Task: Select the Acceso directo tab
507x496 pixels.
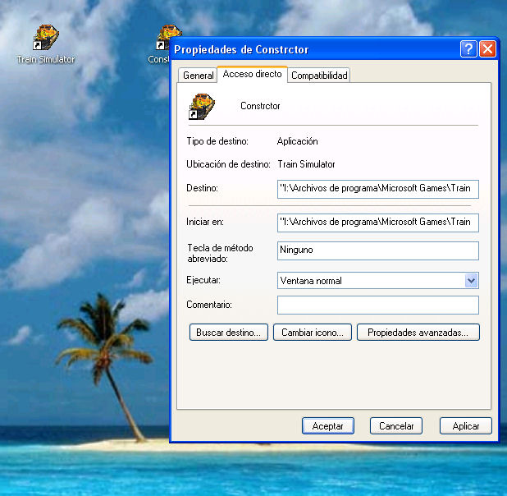Action: click(x=252, y=75)
